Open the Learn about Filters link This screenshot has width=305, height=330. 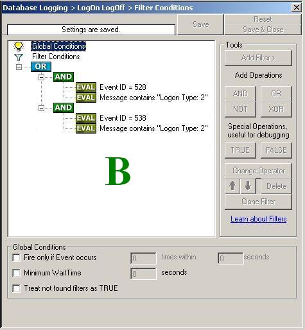(x=259, y=219)
